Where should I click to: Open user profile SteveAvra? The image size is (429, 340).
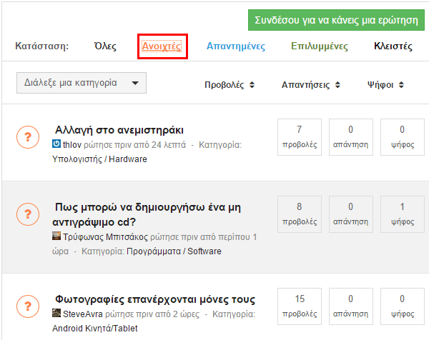83,314
